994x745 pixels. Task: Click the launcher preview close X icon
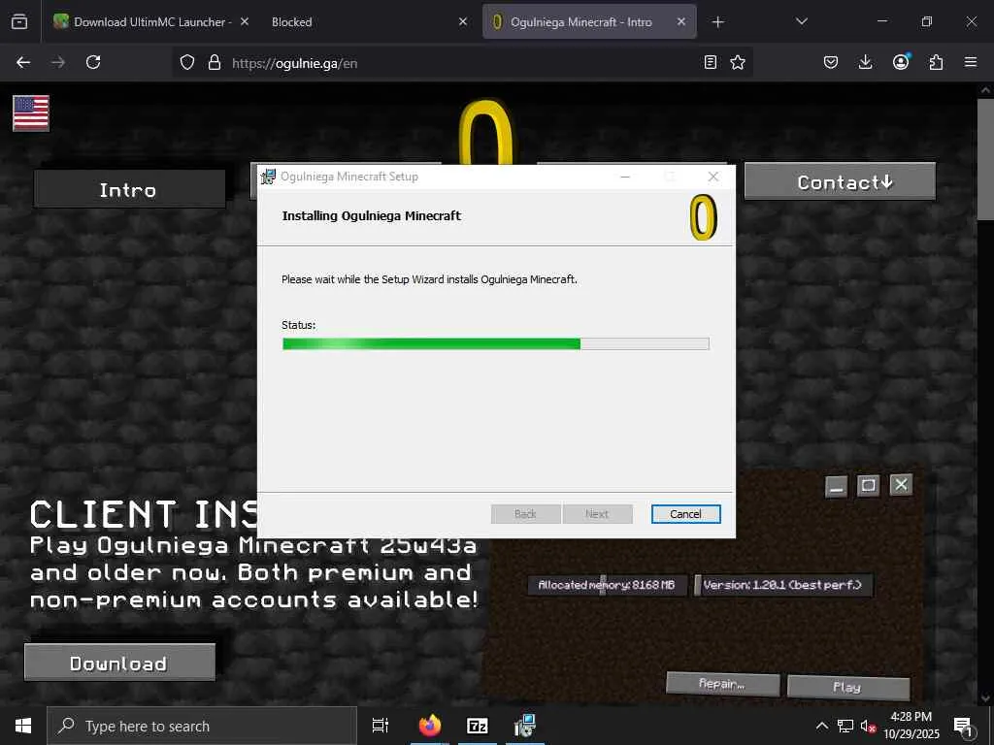click(901, 485)
